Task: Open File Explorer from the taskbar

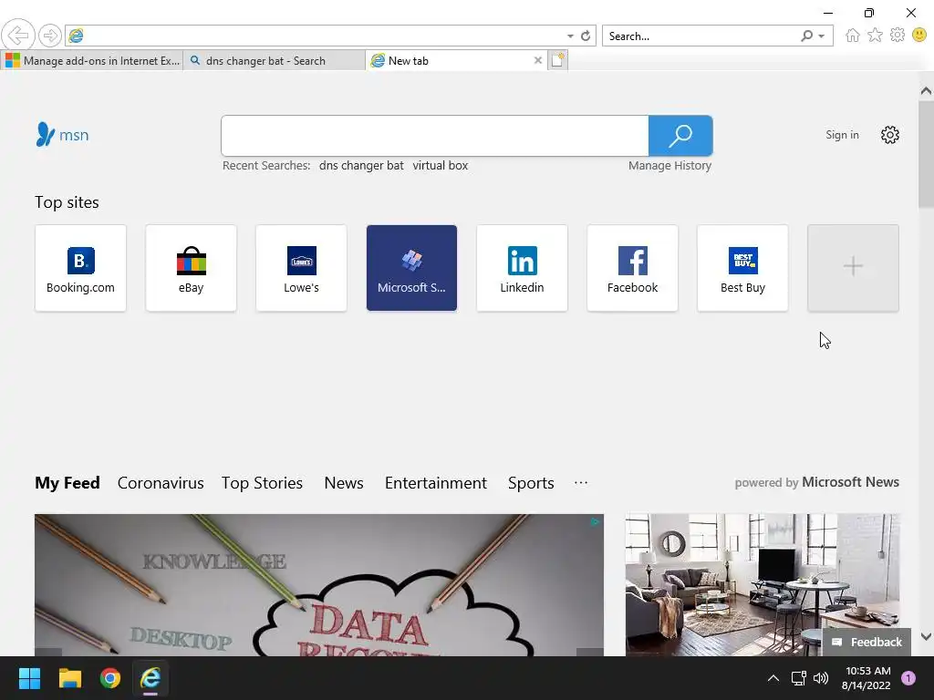Action: [x=69, y=678]
